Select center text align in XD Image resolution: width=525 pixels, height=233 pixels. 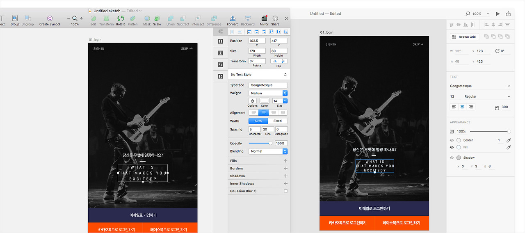tap(462, 107)
